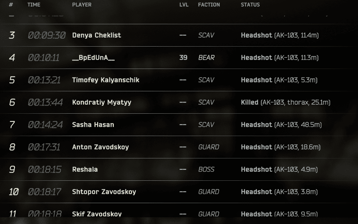Click the Reshala boss name
Screen dimensions: 358x224
[x=85, y=170]
